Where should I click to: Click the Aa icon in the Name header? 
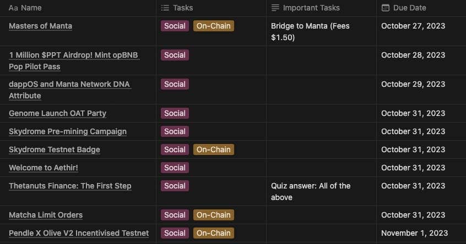click(13, 8)
